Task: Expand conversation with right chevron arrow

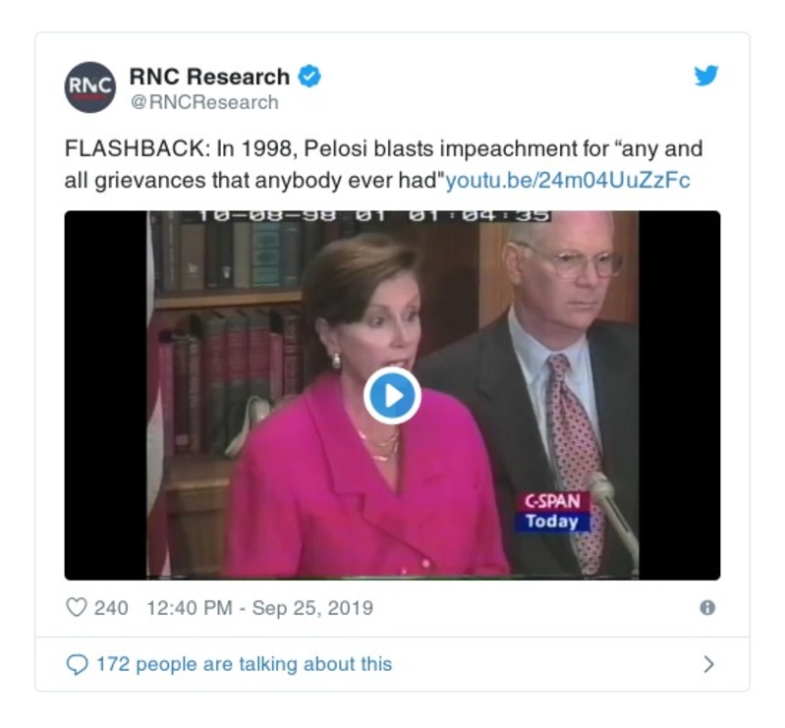Action: tap(708, 664)
